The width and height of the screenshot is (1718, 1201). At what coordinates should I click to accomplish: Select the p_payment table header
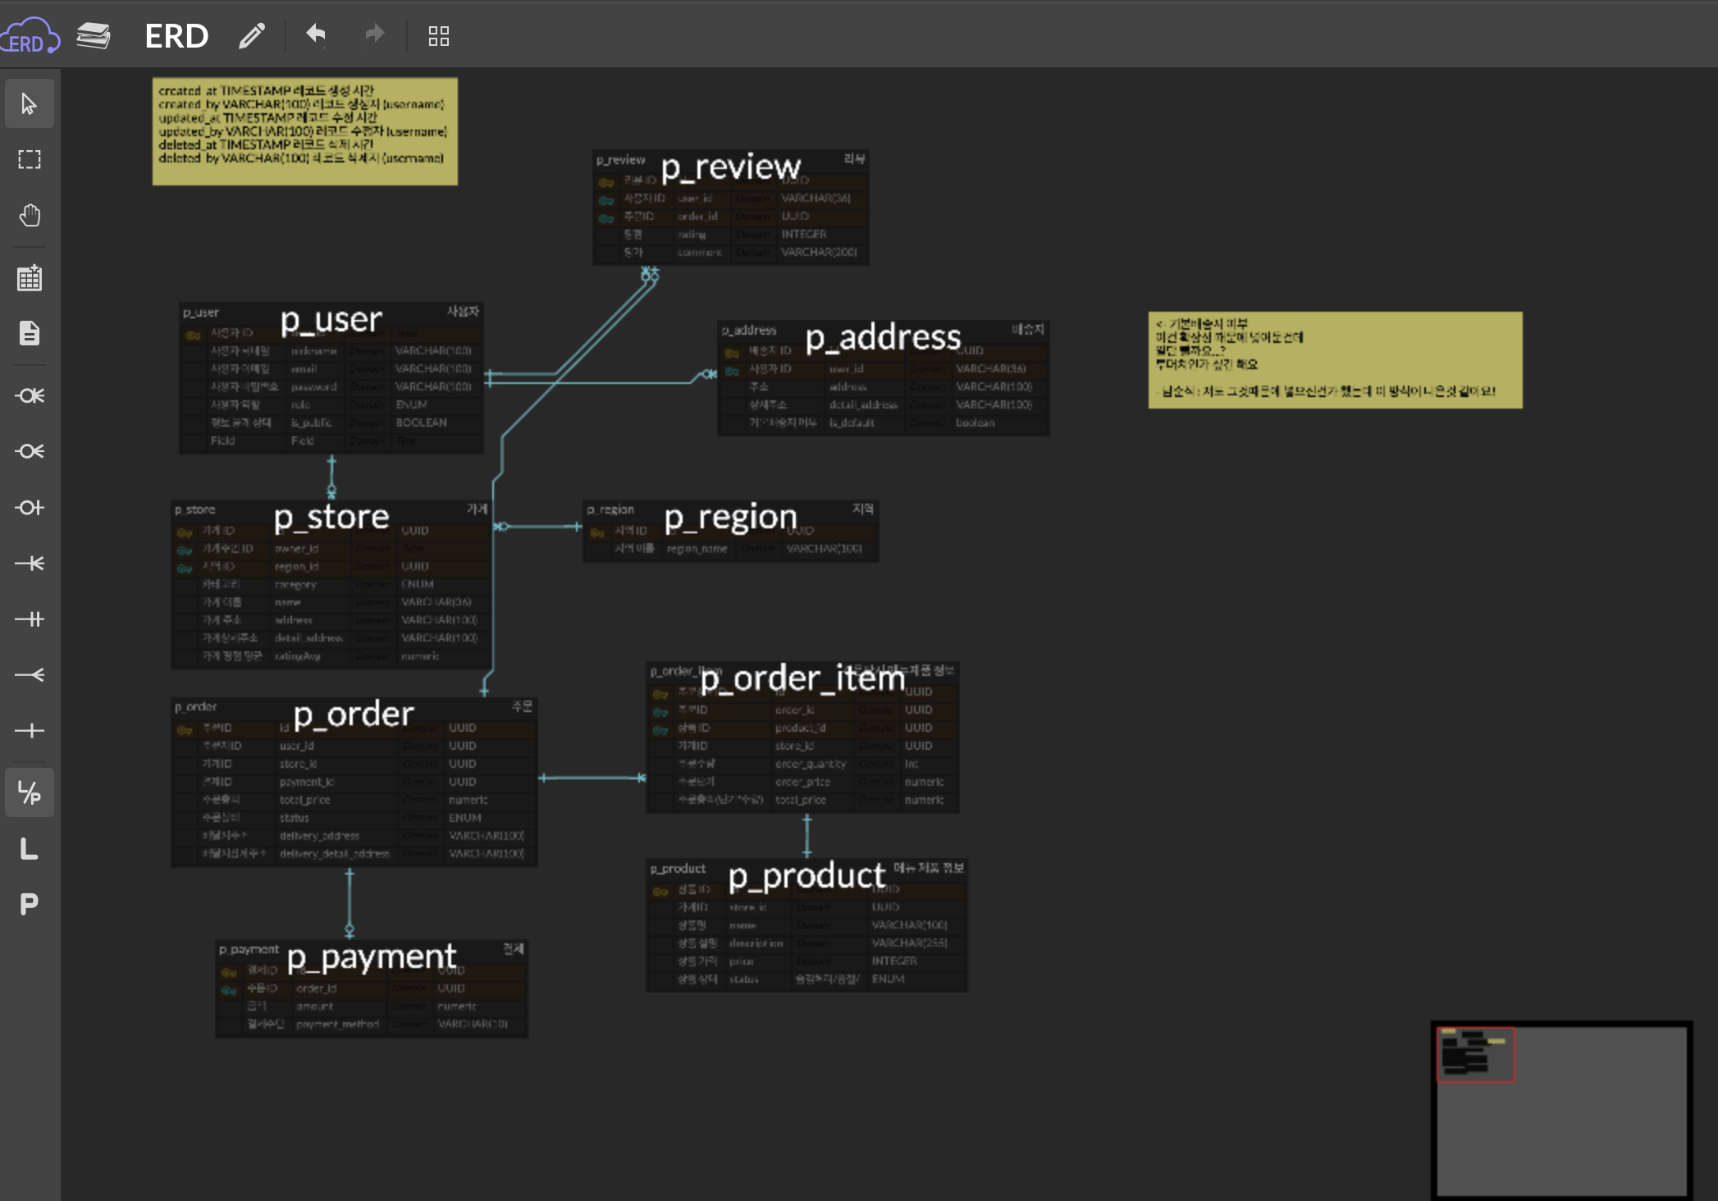pyautogui.click(x=371, y=953)
